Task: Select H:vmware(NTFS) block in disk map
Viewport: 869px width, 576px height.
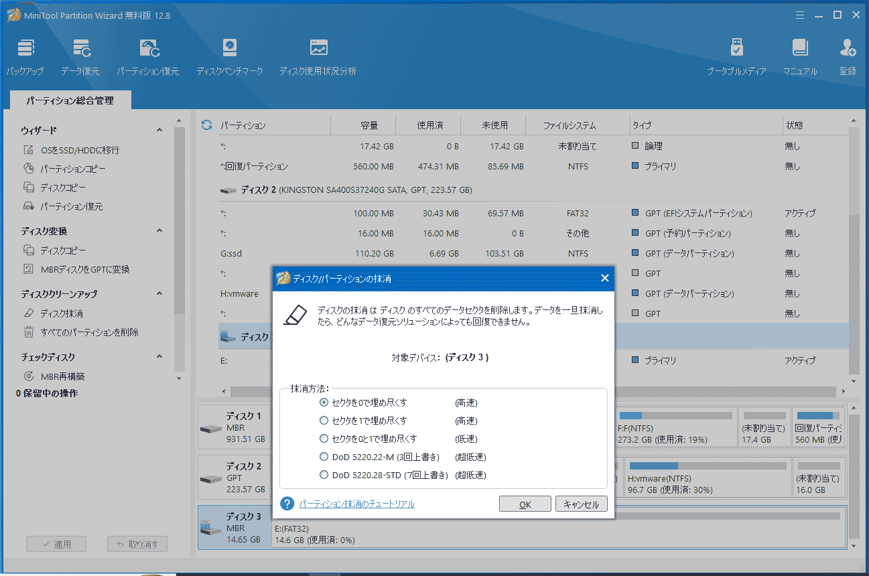Action: click(707, 478)
